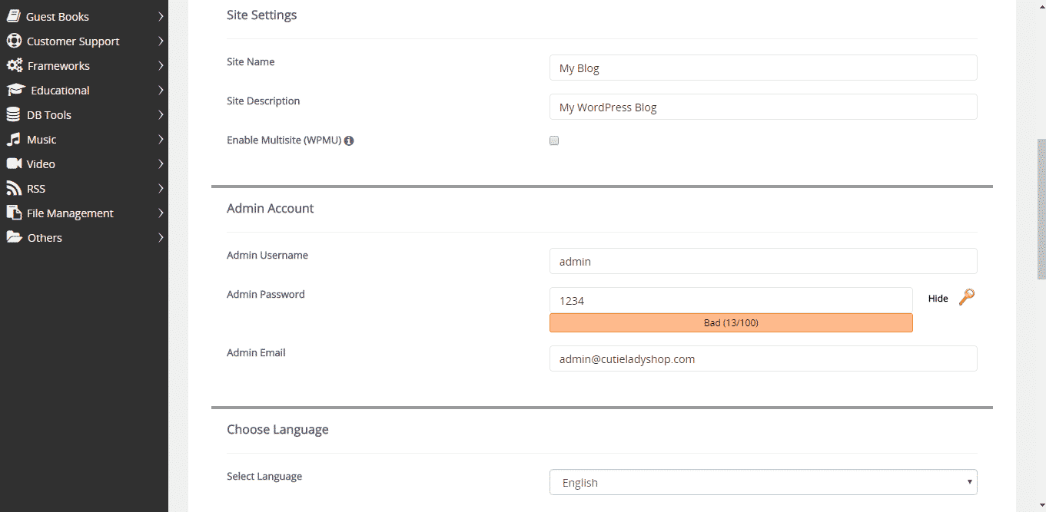Open DB Tools sidebar menu
This screenshot has height=512, width=1046.
(84, 114)
